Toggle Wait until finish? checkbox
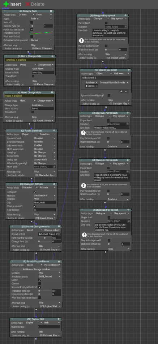The width and height of the screenshot is (158, 344). pos(32,36)
